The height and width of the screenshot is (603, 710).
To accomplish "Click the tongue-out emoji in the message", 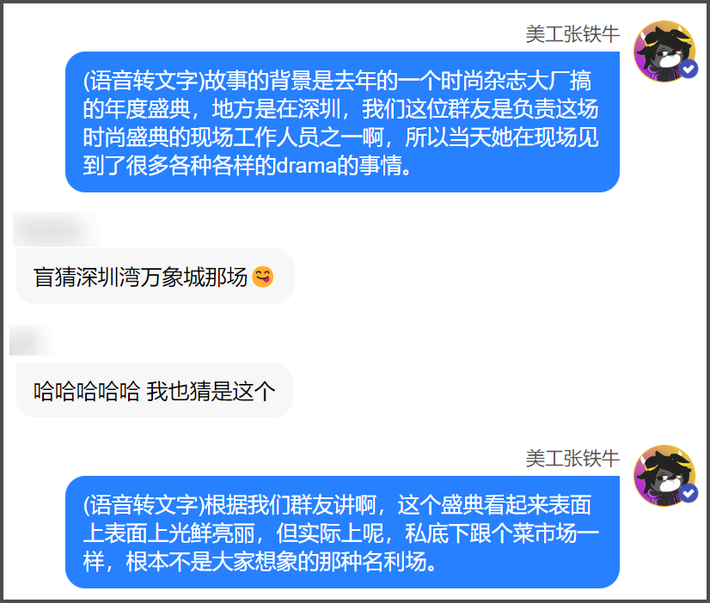I will pyautogui.click(x=263, y=277).
